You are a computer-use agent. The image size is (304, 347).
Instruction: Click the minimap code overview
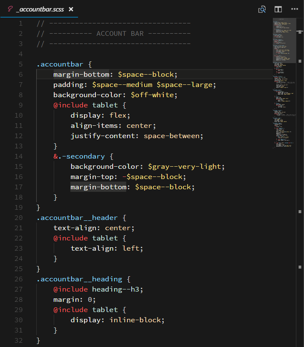[284, 83]
